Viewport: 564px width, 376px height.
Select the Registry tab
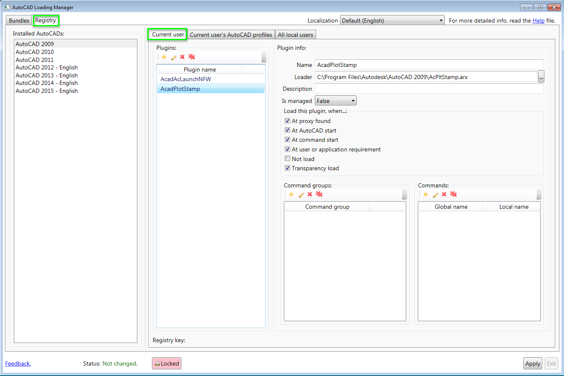tap(46, 20)
